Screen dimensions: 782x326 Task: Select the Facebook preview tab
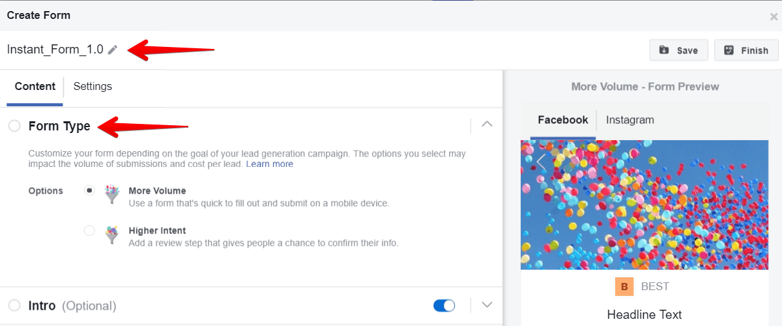(562, 120)
